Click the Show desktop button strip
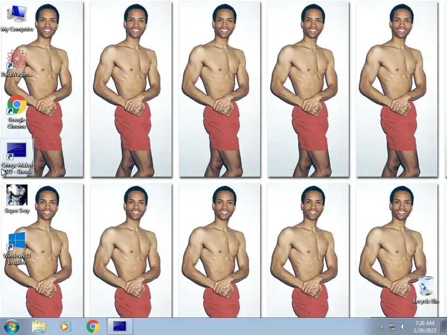The width and height of the screenshot is (447, 335). (444, 326)
